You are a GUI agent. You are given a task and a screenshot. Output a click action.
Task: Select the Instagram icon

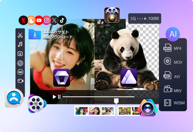[x=47, y=20]
